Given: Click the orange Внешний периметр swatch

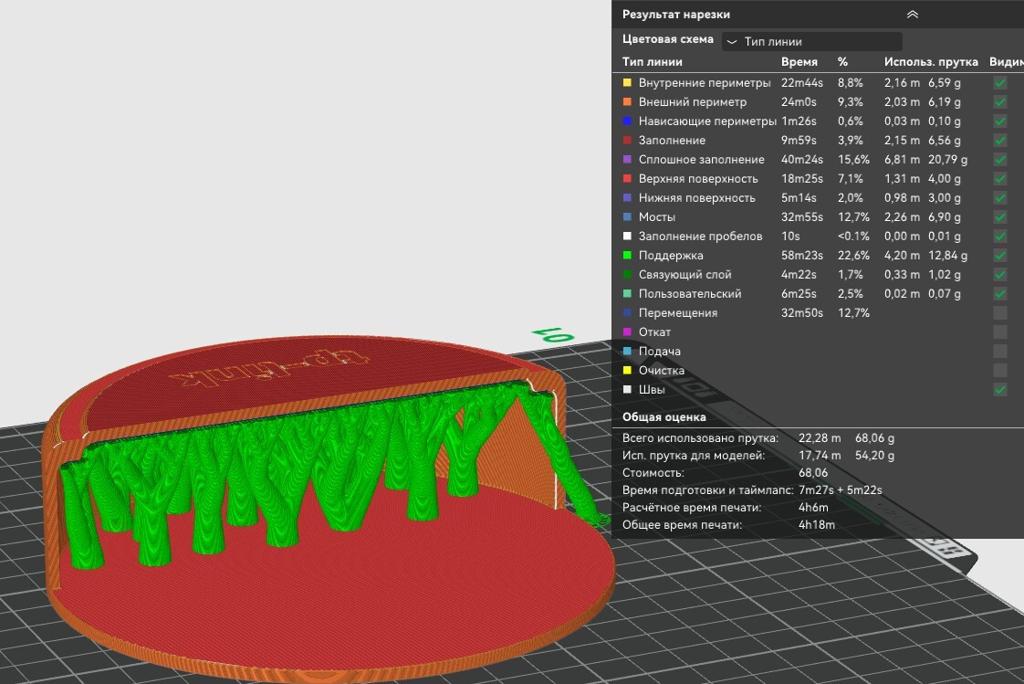Looking at the screenshot, I should point(627,102).
